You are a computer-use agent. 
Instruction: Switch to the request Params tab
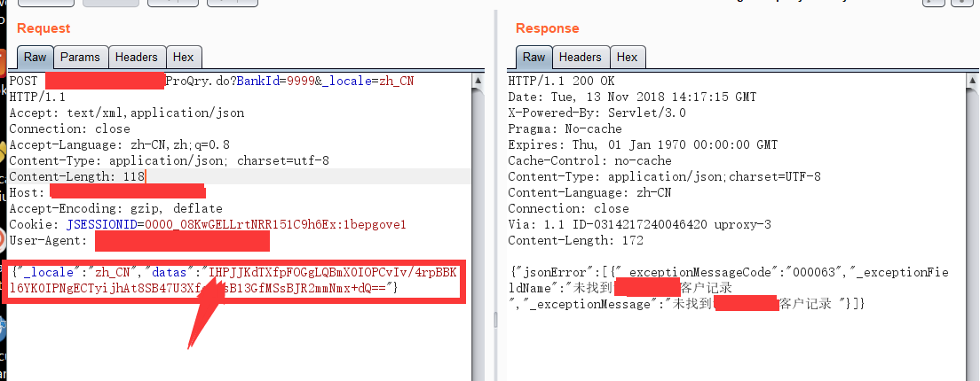pyautogui.click(x=80, y=58)
